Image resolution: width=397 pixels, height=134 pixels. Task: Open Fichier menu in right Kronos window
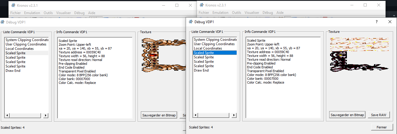[204, 13]
